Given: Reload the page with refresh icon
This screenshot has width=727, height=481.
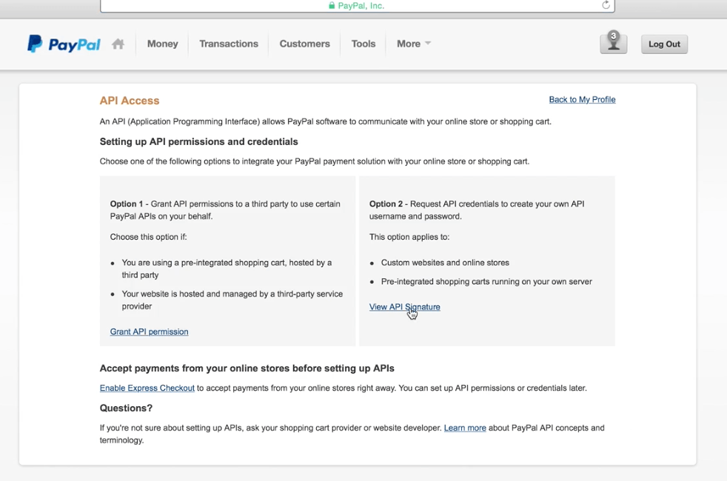Looking at the screenshot, I should pos(606,5).
